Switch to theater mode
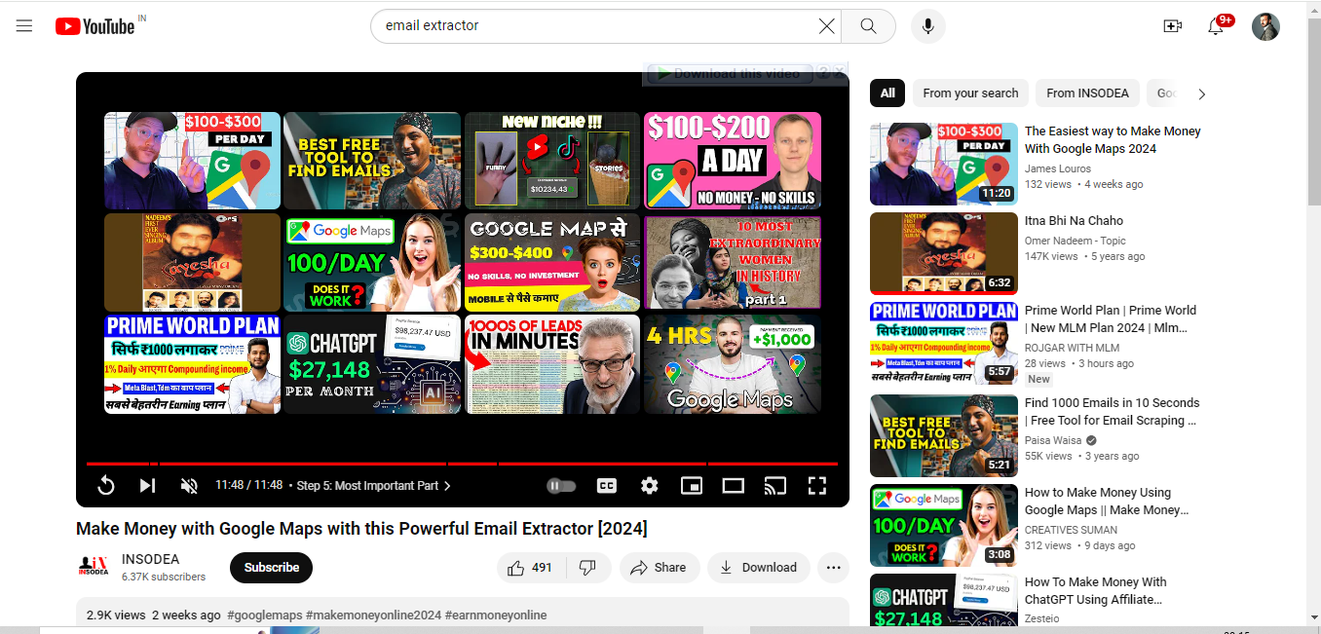The height and width of the screenshot is (634, 1321). pyautogui.click(x=734, y=485)
